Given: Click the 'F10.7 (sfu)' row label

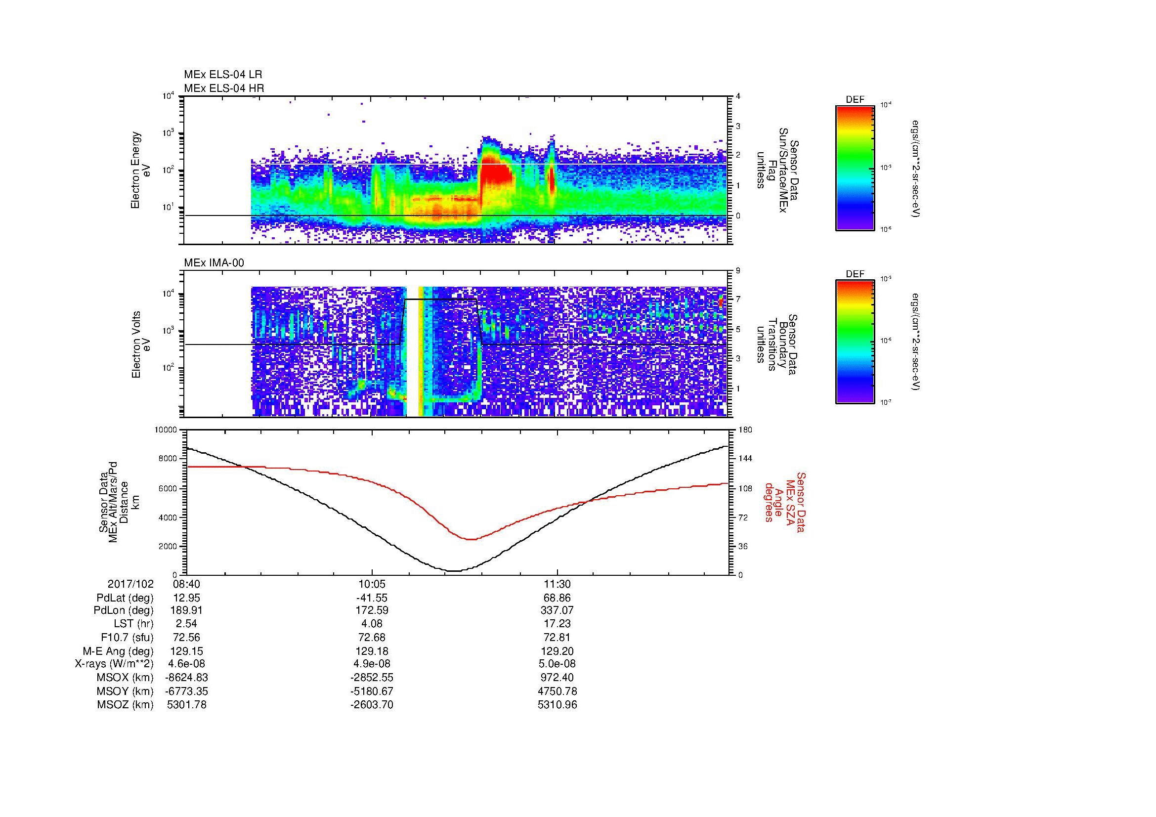Looking at the screenshot, I should 127,638.
